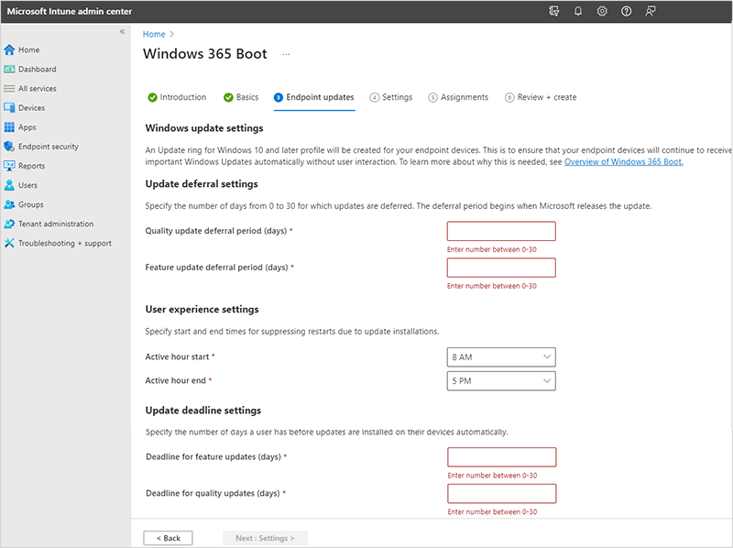733x548 pixels.
Task: Collapse the sidebar with the double chevron
Action: pyautogui.click(x=122, y=32)
